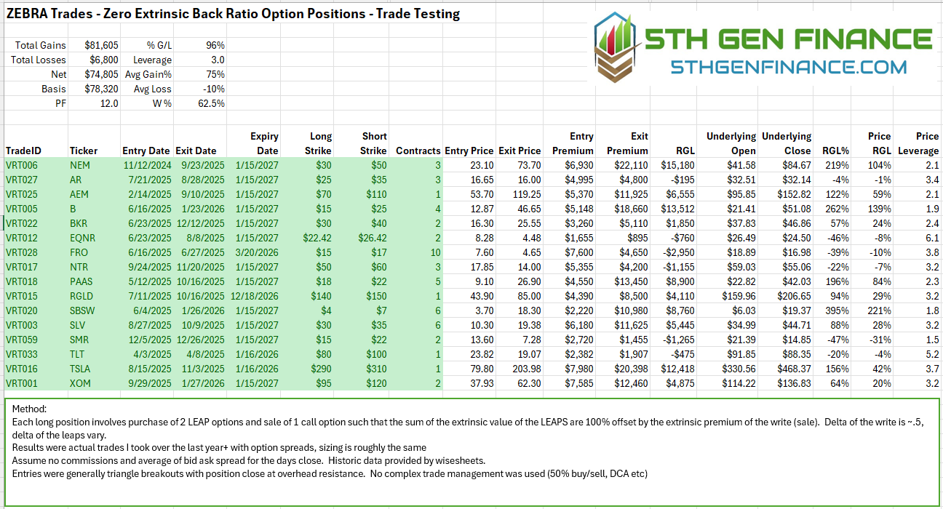Select the TLT price leverage 5.2
The image size is (943, 509).
931,354
